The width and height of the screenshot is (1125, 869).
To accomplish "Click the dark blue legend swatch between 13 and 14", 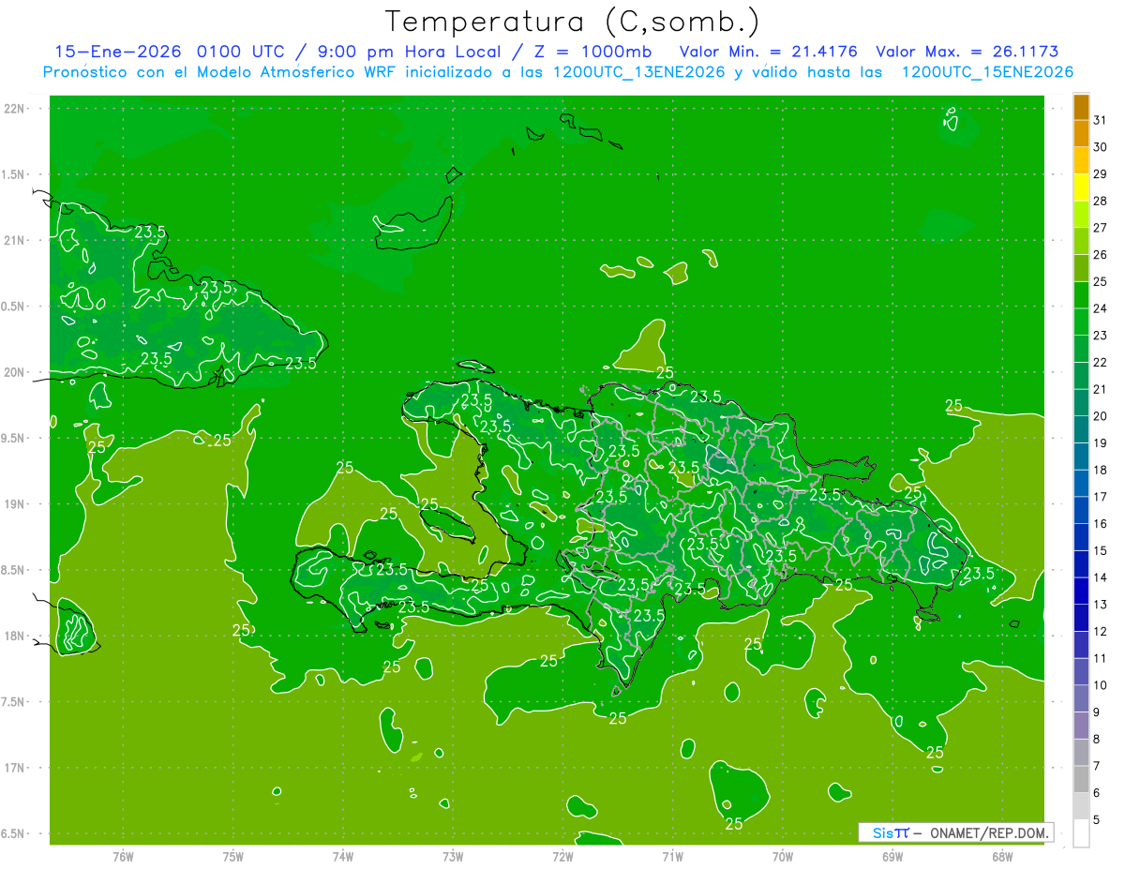I will tap(1081, 591).
